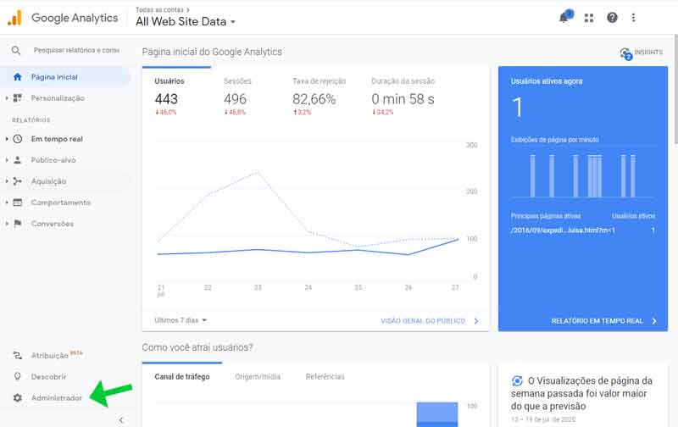The height and width of the screenshot is (427, 678).
Task: Open the Insights icon
Action: click(625, 53)
